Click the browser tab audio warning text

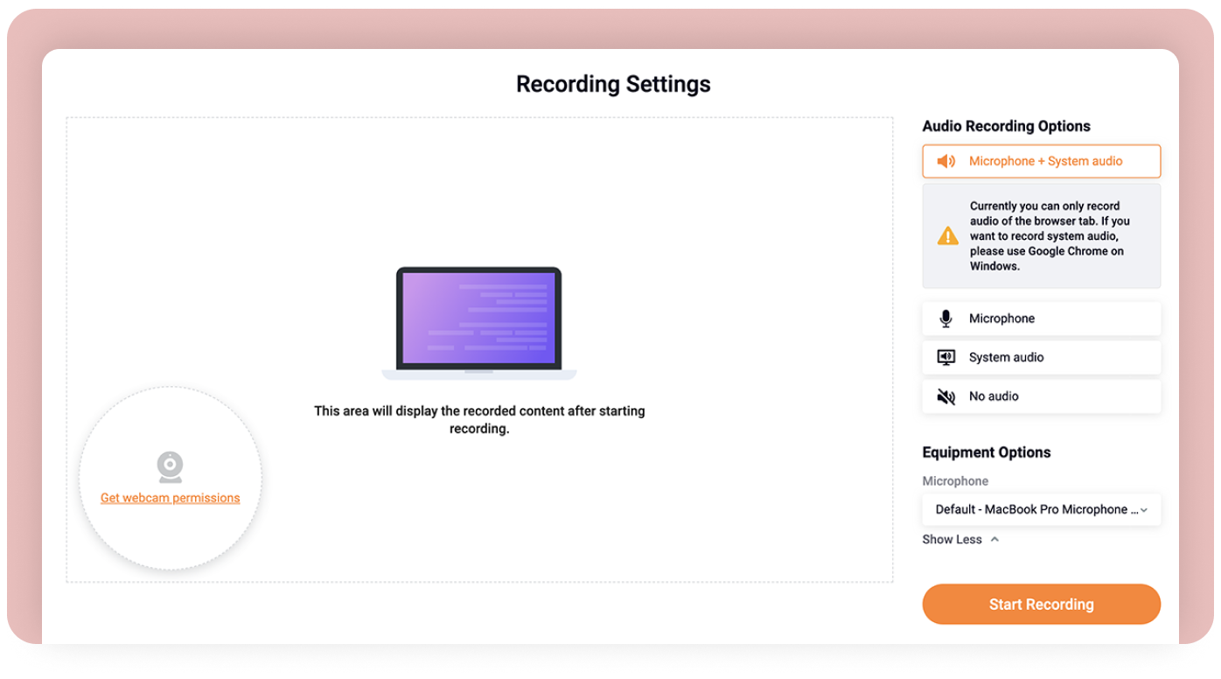click(1050, 236)
